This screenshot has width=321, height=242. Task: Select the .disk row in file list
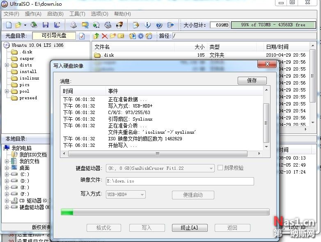click(x=201, y=55)
